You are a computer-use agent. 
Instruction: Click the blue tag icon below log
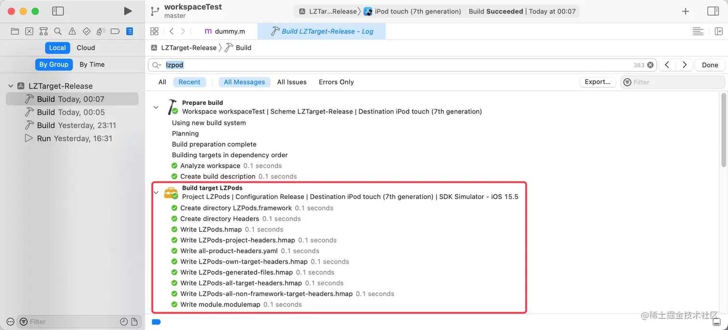pos(156,322)
